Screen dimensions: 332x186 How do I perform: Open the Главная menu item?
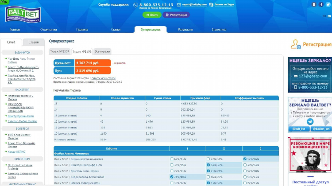(15, 29)
